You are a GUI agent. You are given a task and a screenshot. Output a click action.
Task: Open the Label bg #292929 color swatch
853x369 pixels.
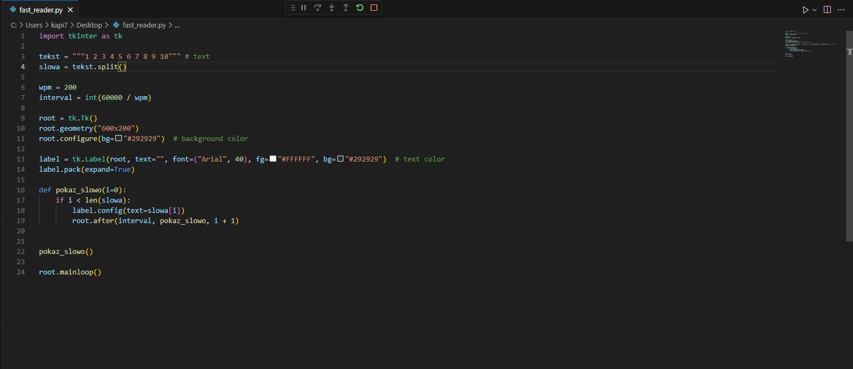[x=340, y=159]
